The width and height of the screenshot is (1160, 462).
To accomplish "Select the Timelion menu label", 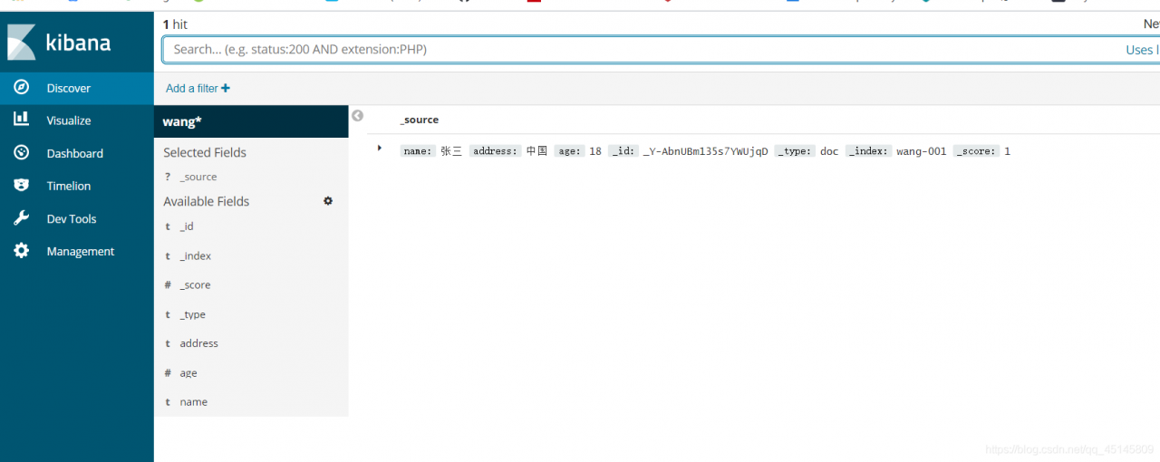I will [69, 186].
